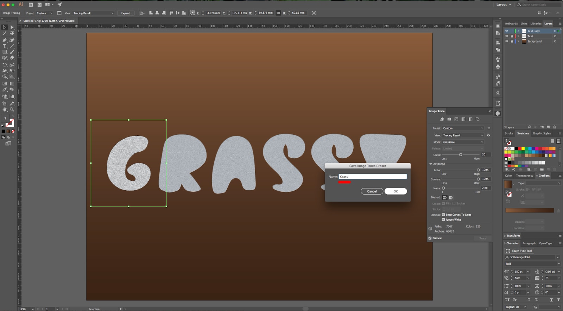Select the Type tool in the toolbar
The height and width of the screenshot is (311, 563).
[5, 46]
